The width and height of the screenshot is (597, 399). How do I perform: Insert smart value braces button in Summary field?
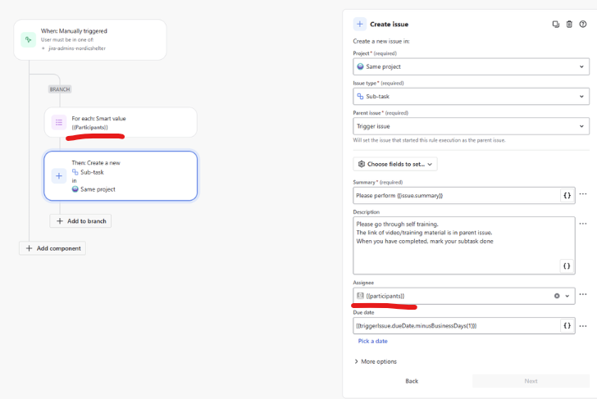[567, 196]
